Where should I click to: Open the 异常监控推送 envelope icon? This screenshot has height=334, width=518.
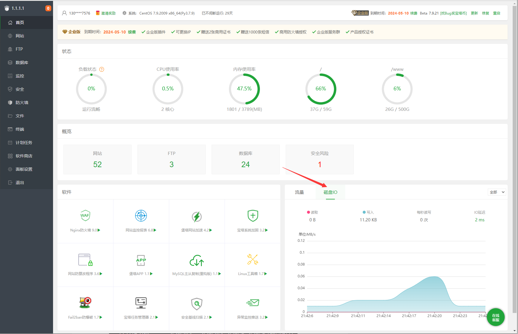(252, 303)
